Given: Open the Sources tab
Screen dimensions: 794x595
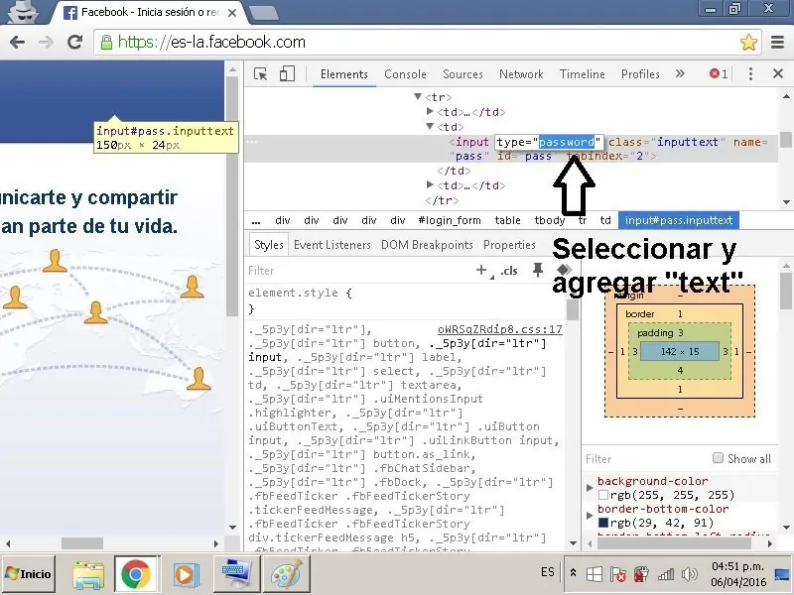Looking at the screenshot, I should click(463, 73).
